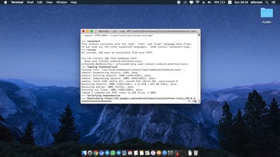Click the scroll marker at top right of terminal

[199, 35]
